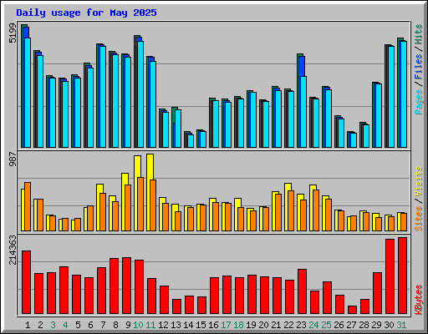Click the KBytes legend label

coord(419,300)
